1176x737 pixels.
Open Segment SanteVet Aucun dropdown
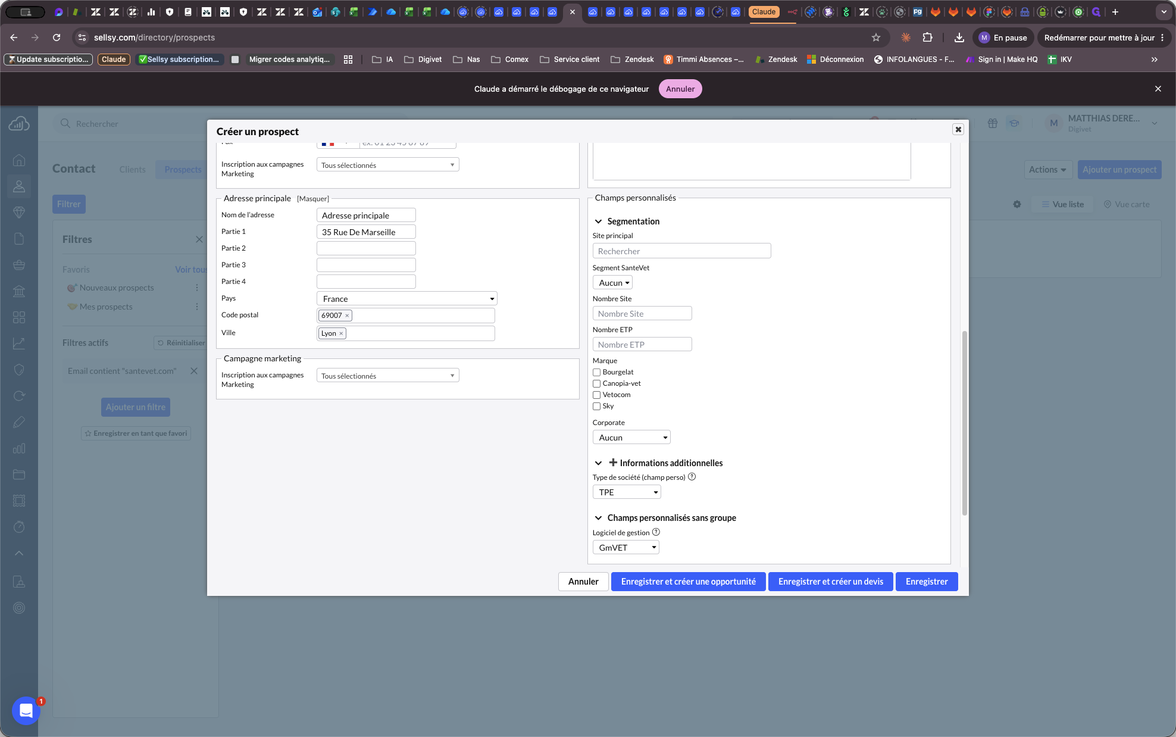point(612,283)
